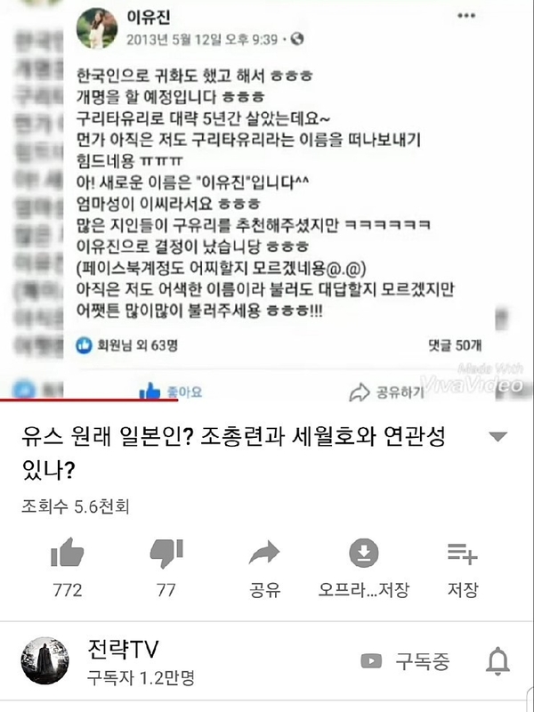Image resolution: width=534 pixels, height=712 pixels.
Task: Click the 이유진 profile picture
Action: 97,28
